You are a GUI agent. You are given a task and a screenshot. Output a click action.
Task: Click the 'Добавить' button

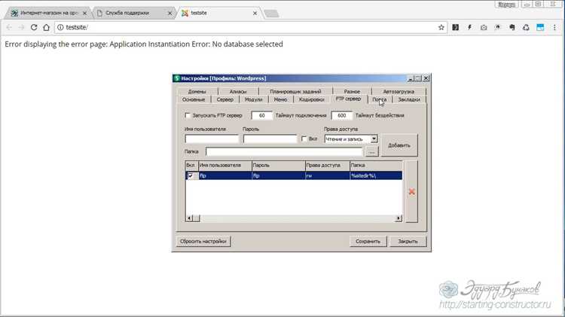click(x=399, y=145)
